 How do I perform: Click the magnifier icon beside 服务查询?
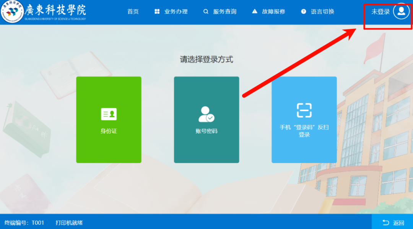(x=206, y=11)
